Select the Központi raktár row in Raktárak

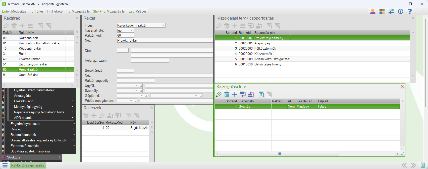point(30,48)
